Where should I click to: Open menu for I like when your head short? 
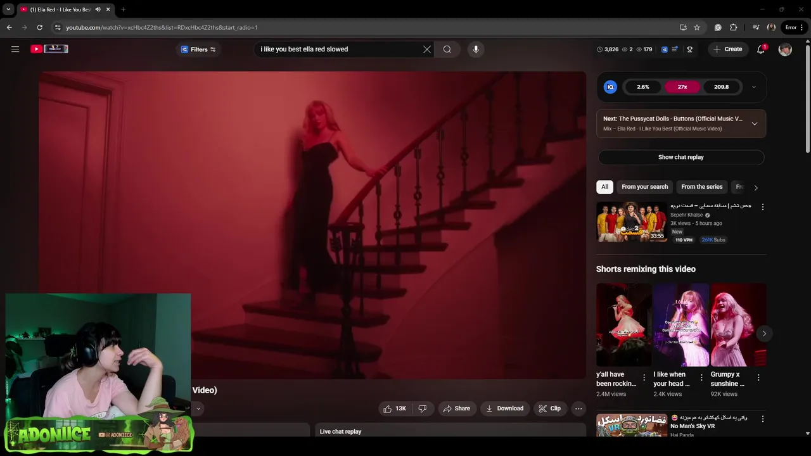[x=701, y=377]
